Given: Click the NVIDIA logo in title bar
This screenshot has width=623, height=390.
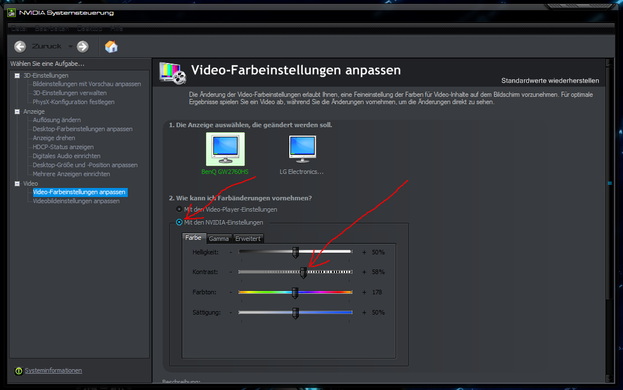Looking at the screenshot, I should pos(11,13).
